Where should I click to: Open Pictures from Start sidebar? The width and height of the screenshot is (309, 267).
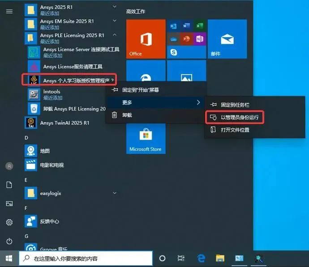tap(9, 203)
